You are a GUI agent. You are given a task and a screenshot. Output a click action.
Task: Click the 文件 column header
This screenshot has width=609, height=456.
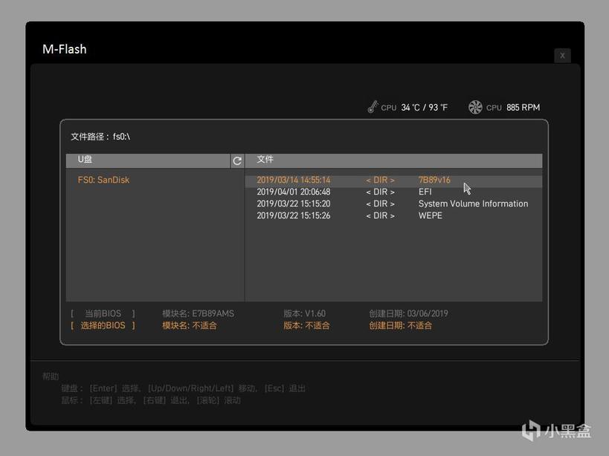pyautogui.click(x=265, y=160)
